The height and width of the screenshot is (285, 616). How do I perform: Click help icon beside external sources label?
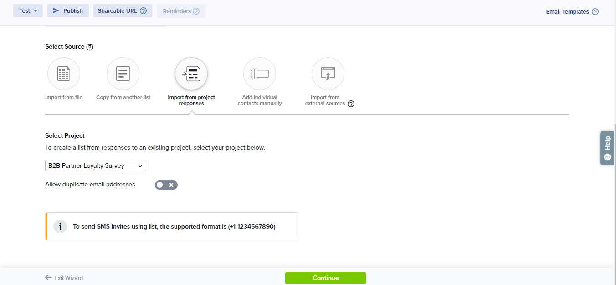(x=351, y=104)
